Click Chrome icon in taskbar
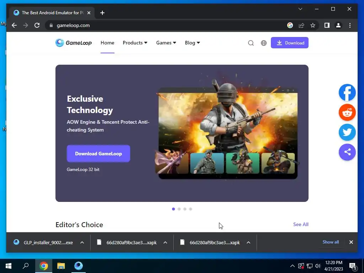The width and height of the screenshot is (364, 273). tap(43, 266)
